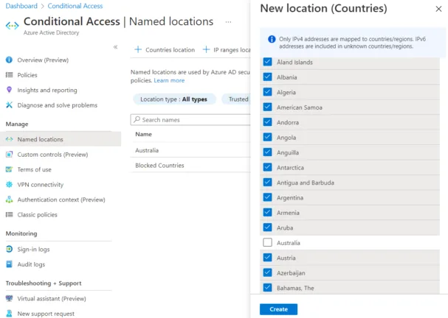Open Insights and reporting menu item
This screenshot has width=448, height=318.
coord(47,90)
